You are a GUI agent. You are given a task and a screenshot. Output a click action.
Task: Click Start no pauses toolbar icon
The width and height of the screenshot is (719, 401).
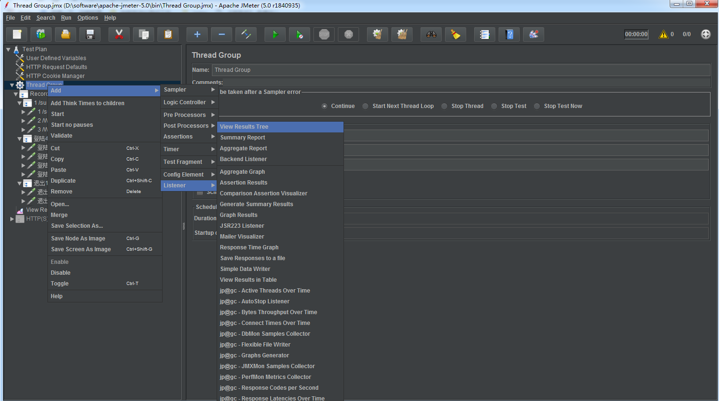[x=299, y=34]
